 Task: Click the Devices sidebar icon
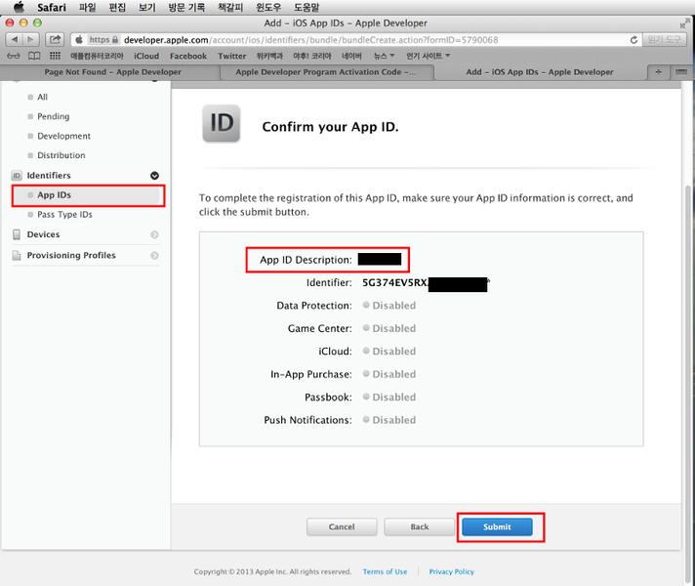point(17,234)
